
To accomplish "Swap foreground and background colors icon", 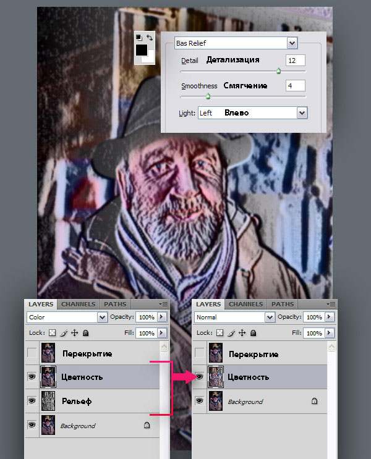I will click(x=150, y=38).
